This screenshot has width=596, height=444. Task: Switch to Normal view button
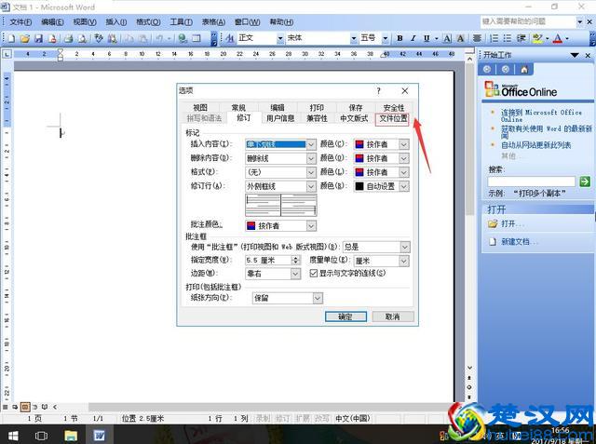pos(6,407)
